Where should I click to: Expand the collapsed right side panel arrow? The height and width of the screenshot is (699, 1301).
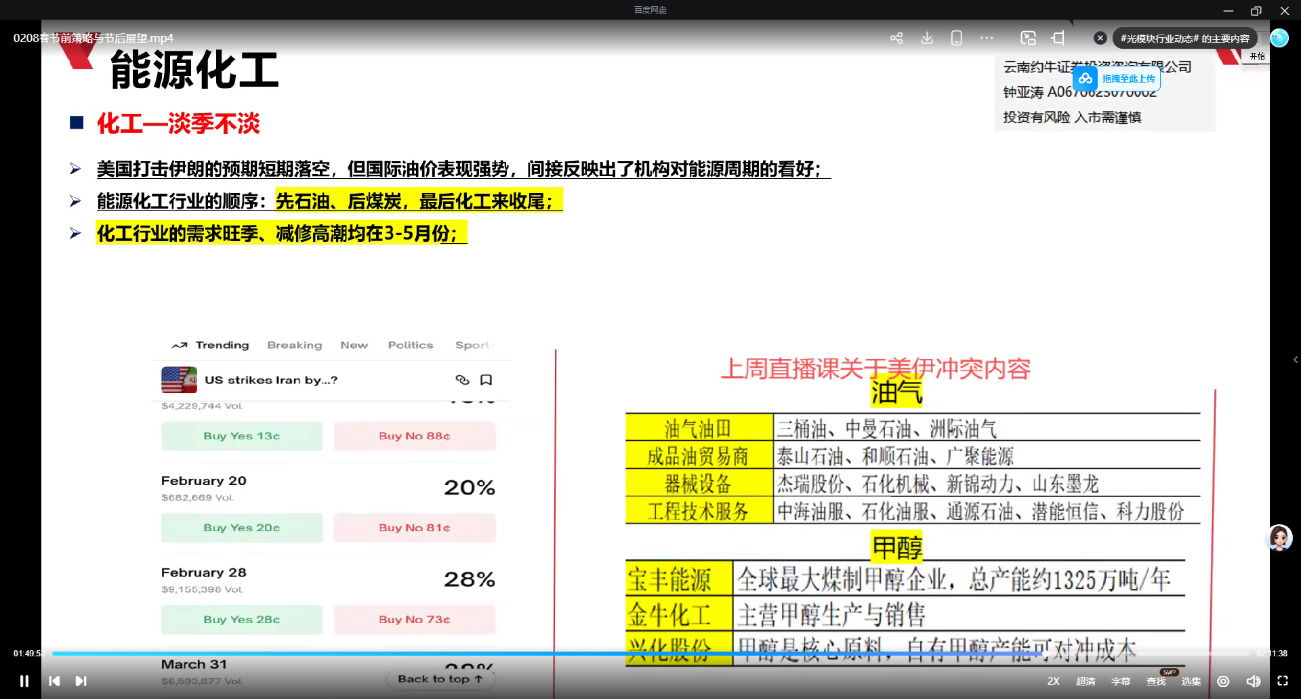[x=1296, y=360]
